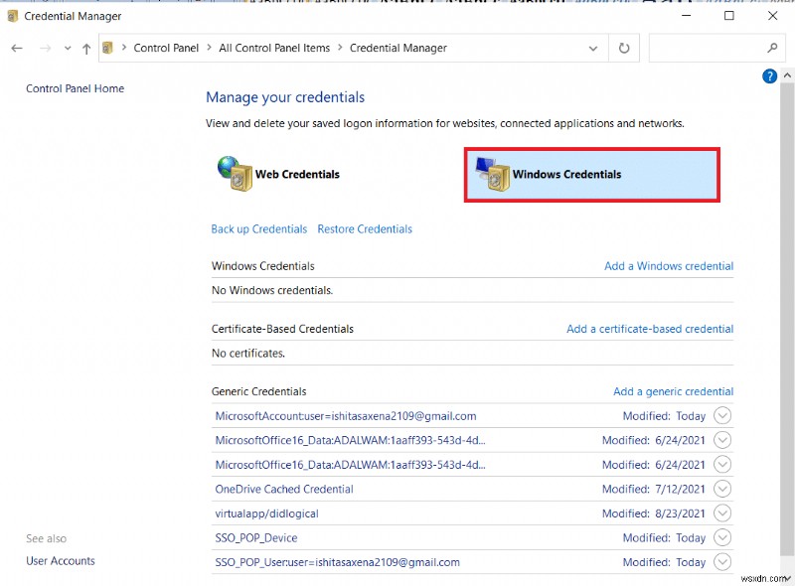Expand the recent locations chevron dropdown

click(67, 48)
